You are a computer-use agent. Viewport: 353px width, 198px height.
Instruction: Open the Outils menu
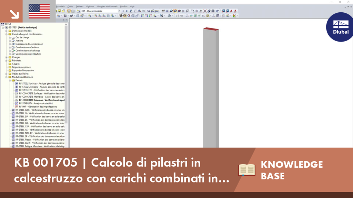pos(70,6)
